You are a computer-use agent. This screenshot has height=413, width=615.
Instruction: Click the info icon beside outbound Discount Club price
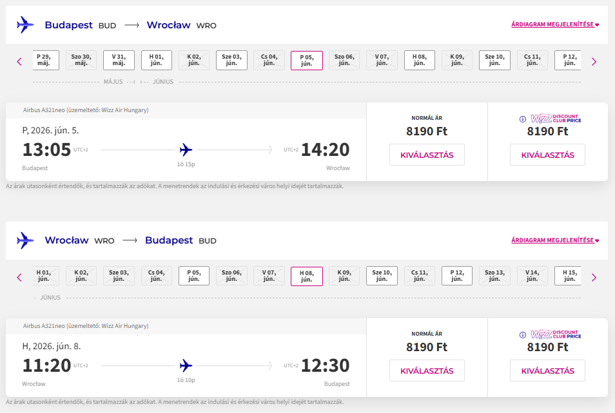[x=523, y=119]
